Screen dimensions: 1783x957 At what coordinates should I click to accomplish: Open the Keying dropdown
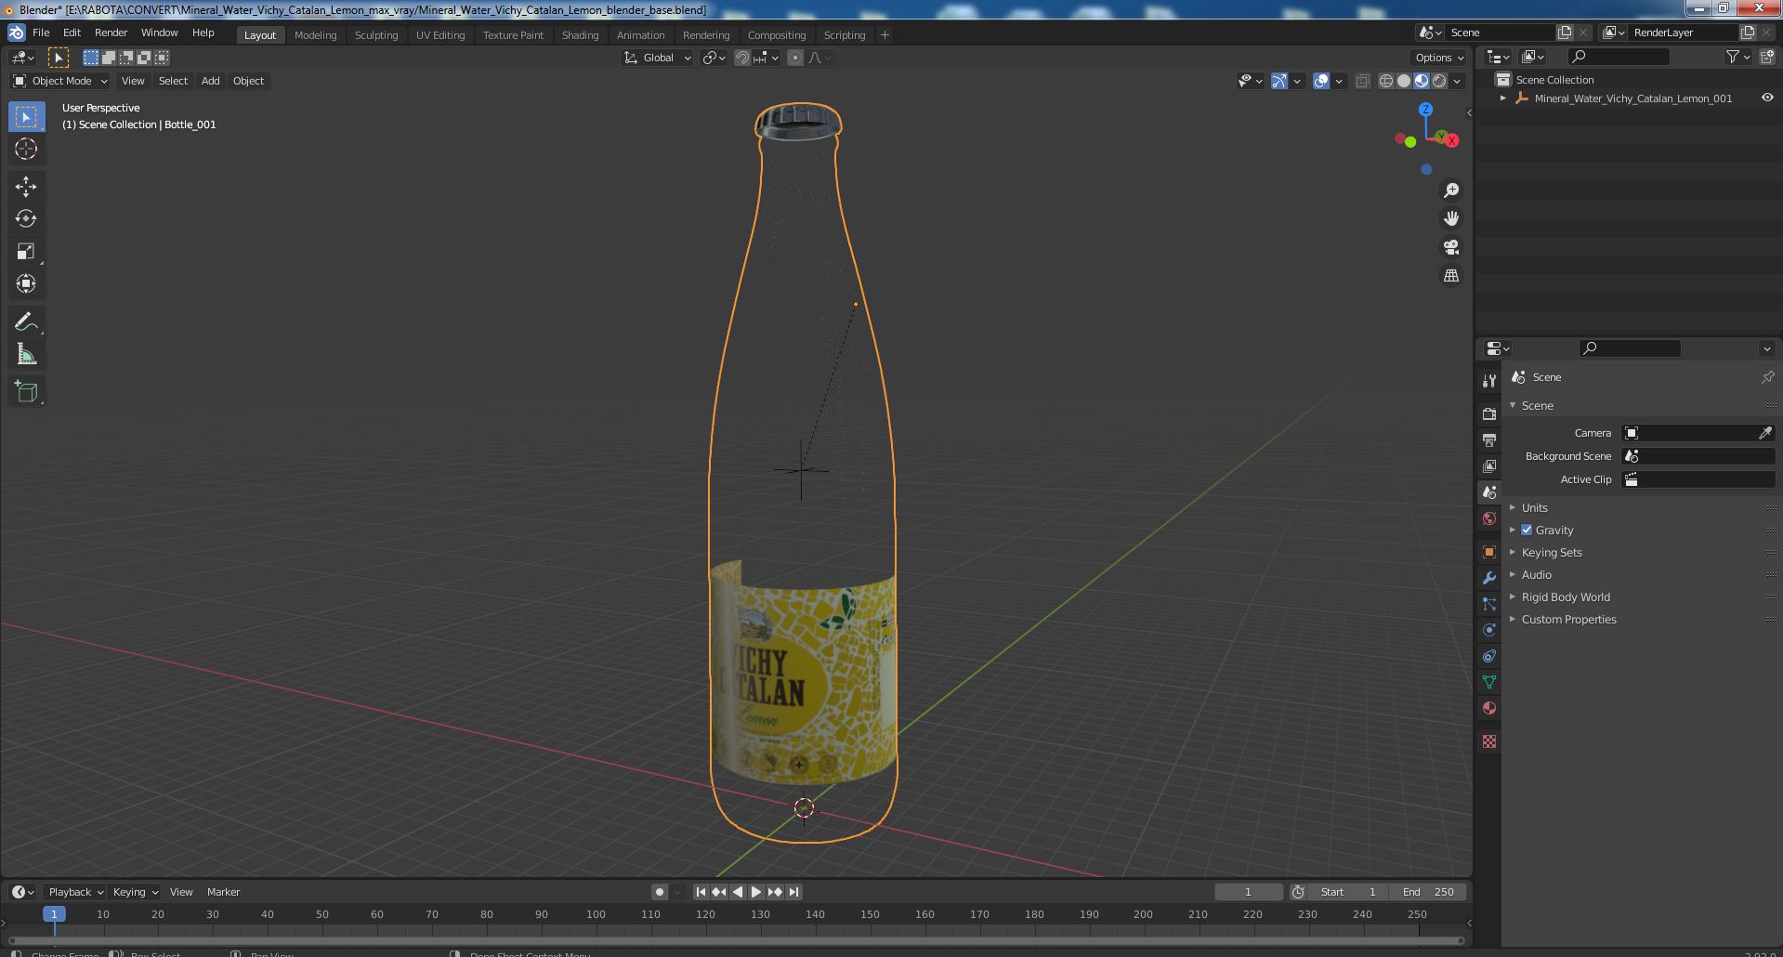click(135, 892)
